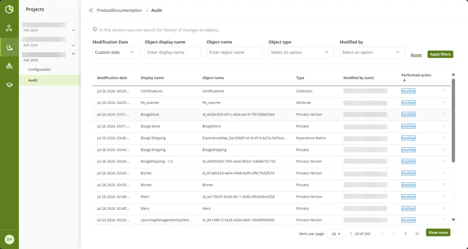Screen dimensions: 468x249
Task: Click the Object name input field
Action: (235, 52)
